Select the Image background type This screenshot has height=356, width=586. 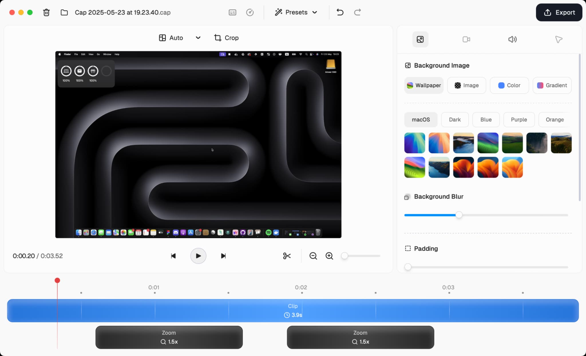(x=466, y=85)
